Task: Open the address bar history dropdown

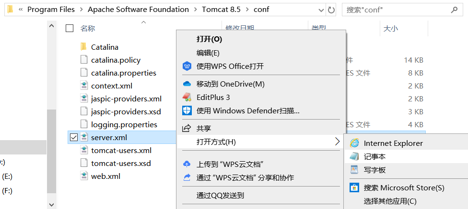Action: tap(321, 10)
